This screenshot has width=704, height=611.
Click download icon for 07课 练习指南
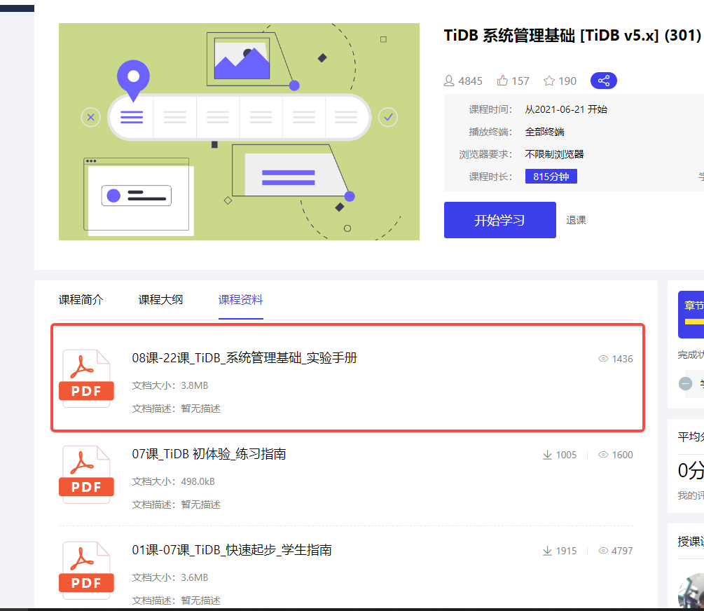click(x=547, y=455)
